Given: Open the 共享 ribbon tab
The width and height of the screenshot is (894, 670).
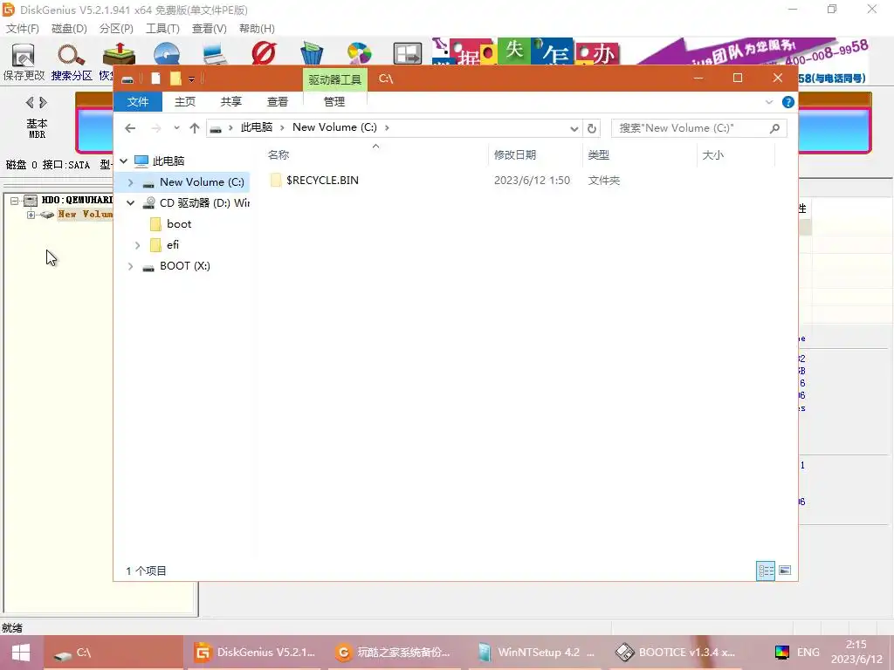Looking at the screenshot, I should [x=230, y=102].
